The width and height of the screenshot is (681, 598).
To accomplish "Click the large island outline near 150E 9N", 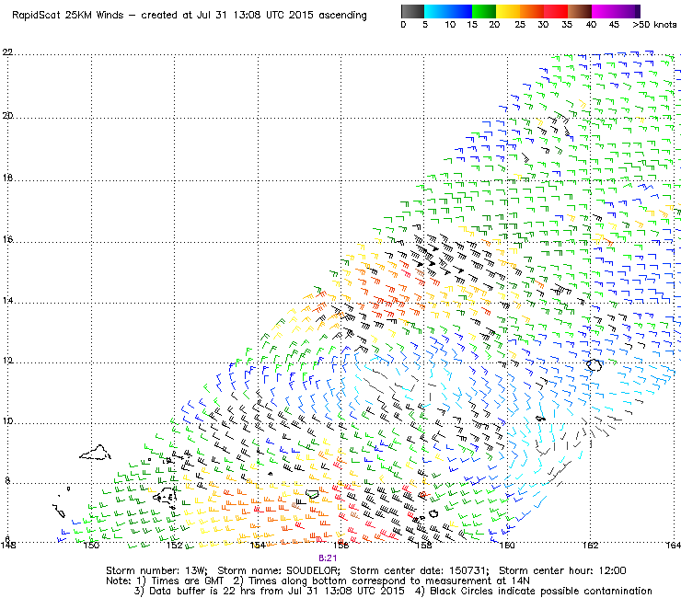I will (x=95, y=453).
